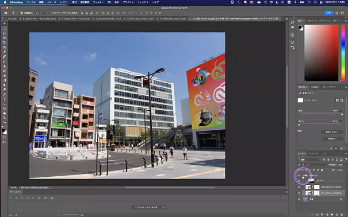The width and height of the screenshot is (348, 217).
Task: Select the Blur tool
Action: pyautogui.click(x=5, y=85)
